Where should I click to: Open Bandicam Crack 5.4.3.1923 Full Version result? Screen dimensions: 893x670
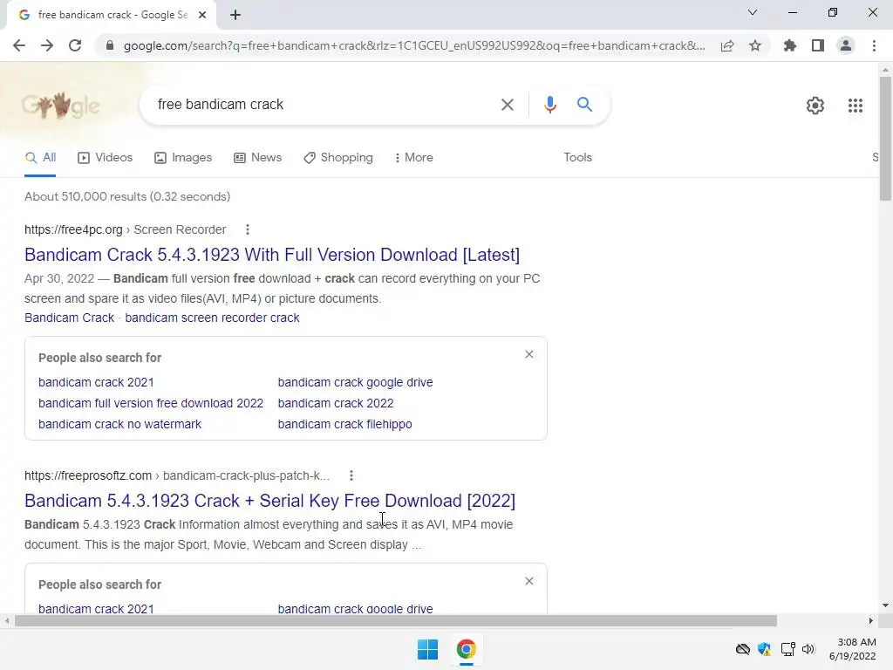(272, 255)
